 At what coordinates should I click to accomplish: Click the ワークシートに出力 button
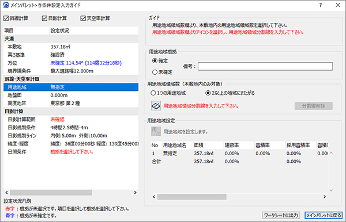point(281,215)
